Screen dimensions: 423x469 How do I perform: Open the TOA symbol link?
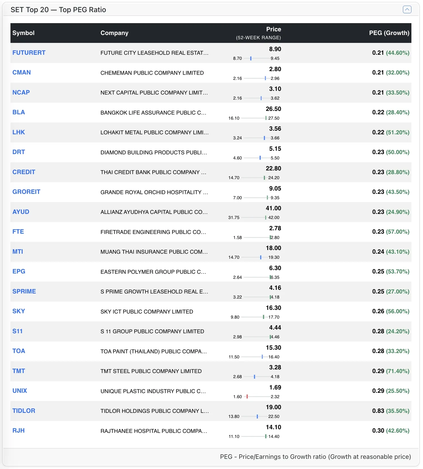tap(19, 351)
